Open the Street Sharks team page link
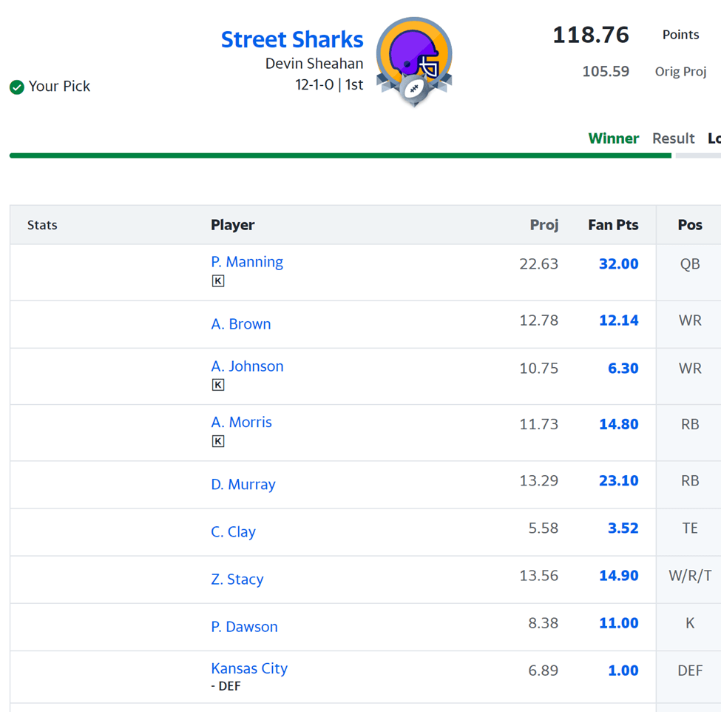 click(292, 39)
